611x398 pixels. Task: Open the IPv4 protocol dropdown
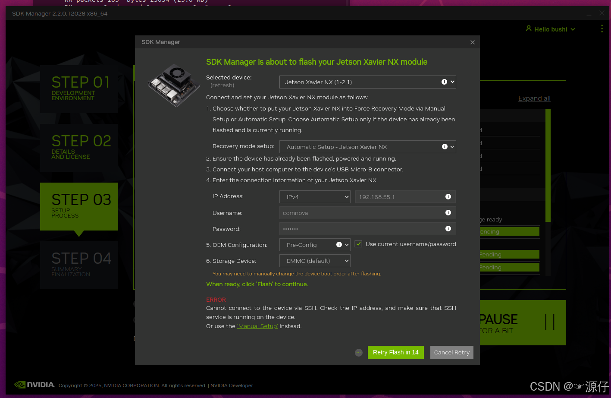point(315,197)
